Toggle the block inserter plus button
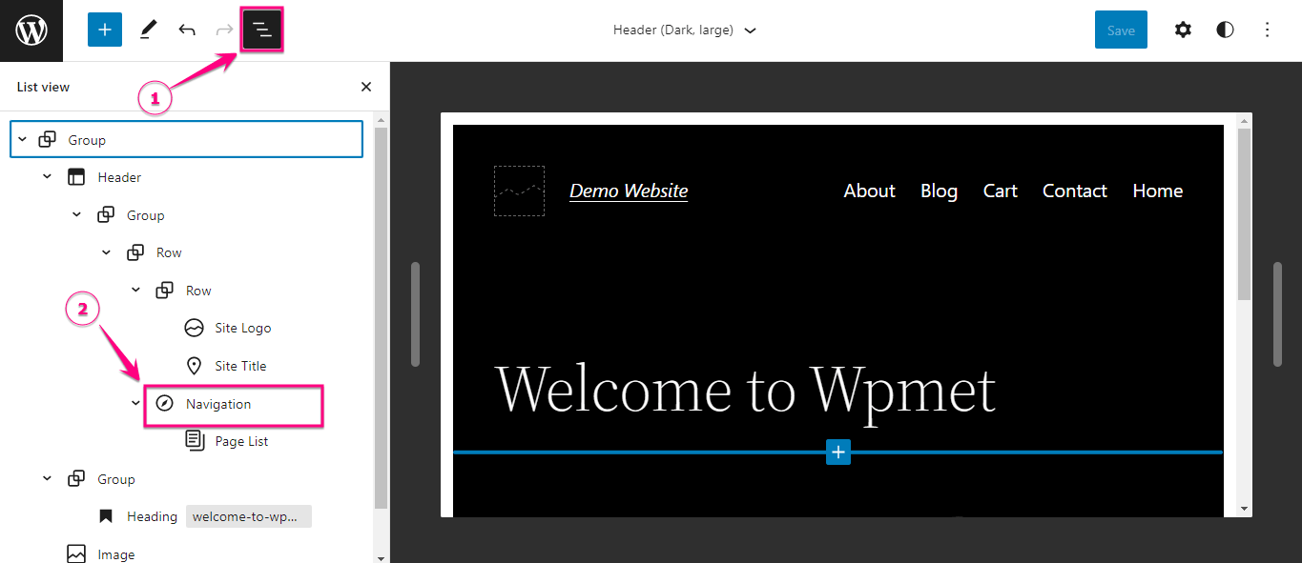Viewport: 1302px width, 563px height. tap(105, 30)
